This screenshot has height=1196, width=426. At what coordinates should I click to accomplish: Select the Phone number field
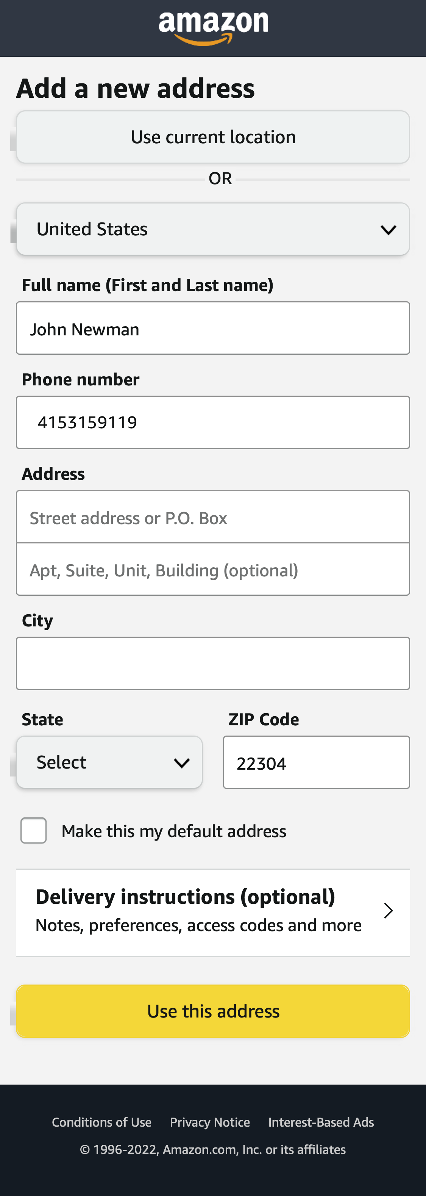click(213, 422)
